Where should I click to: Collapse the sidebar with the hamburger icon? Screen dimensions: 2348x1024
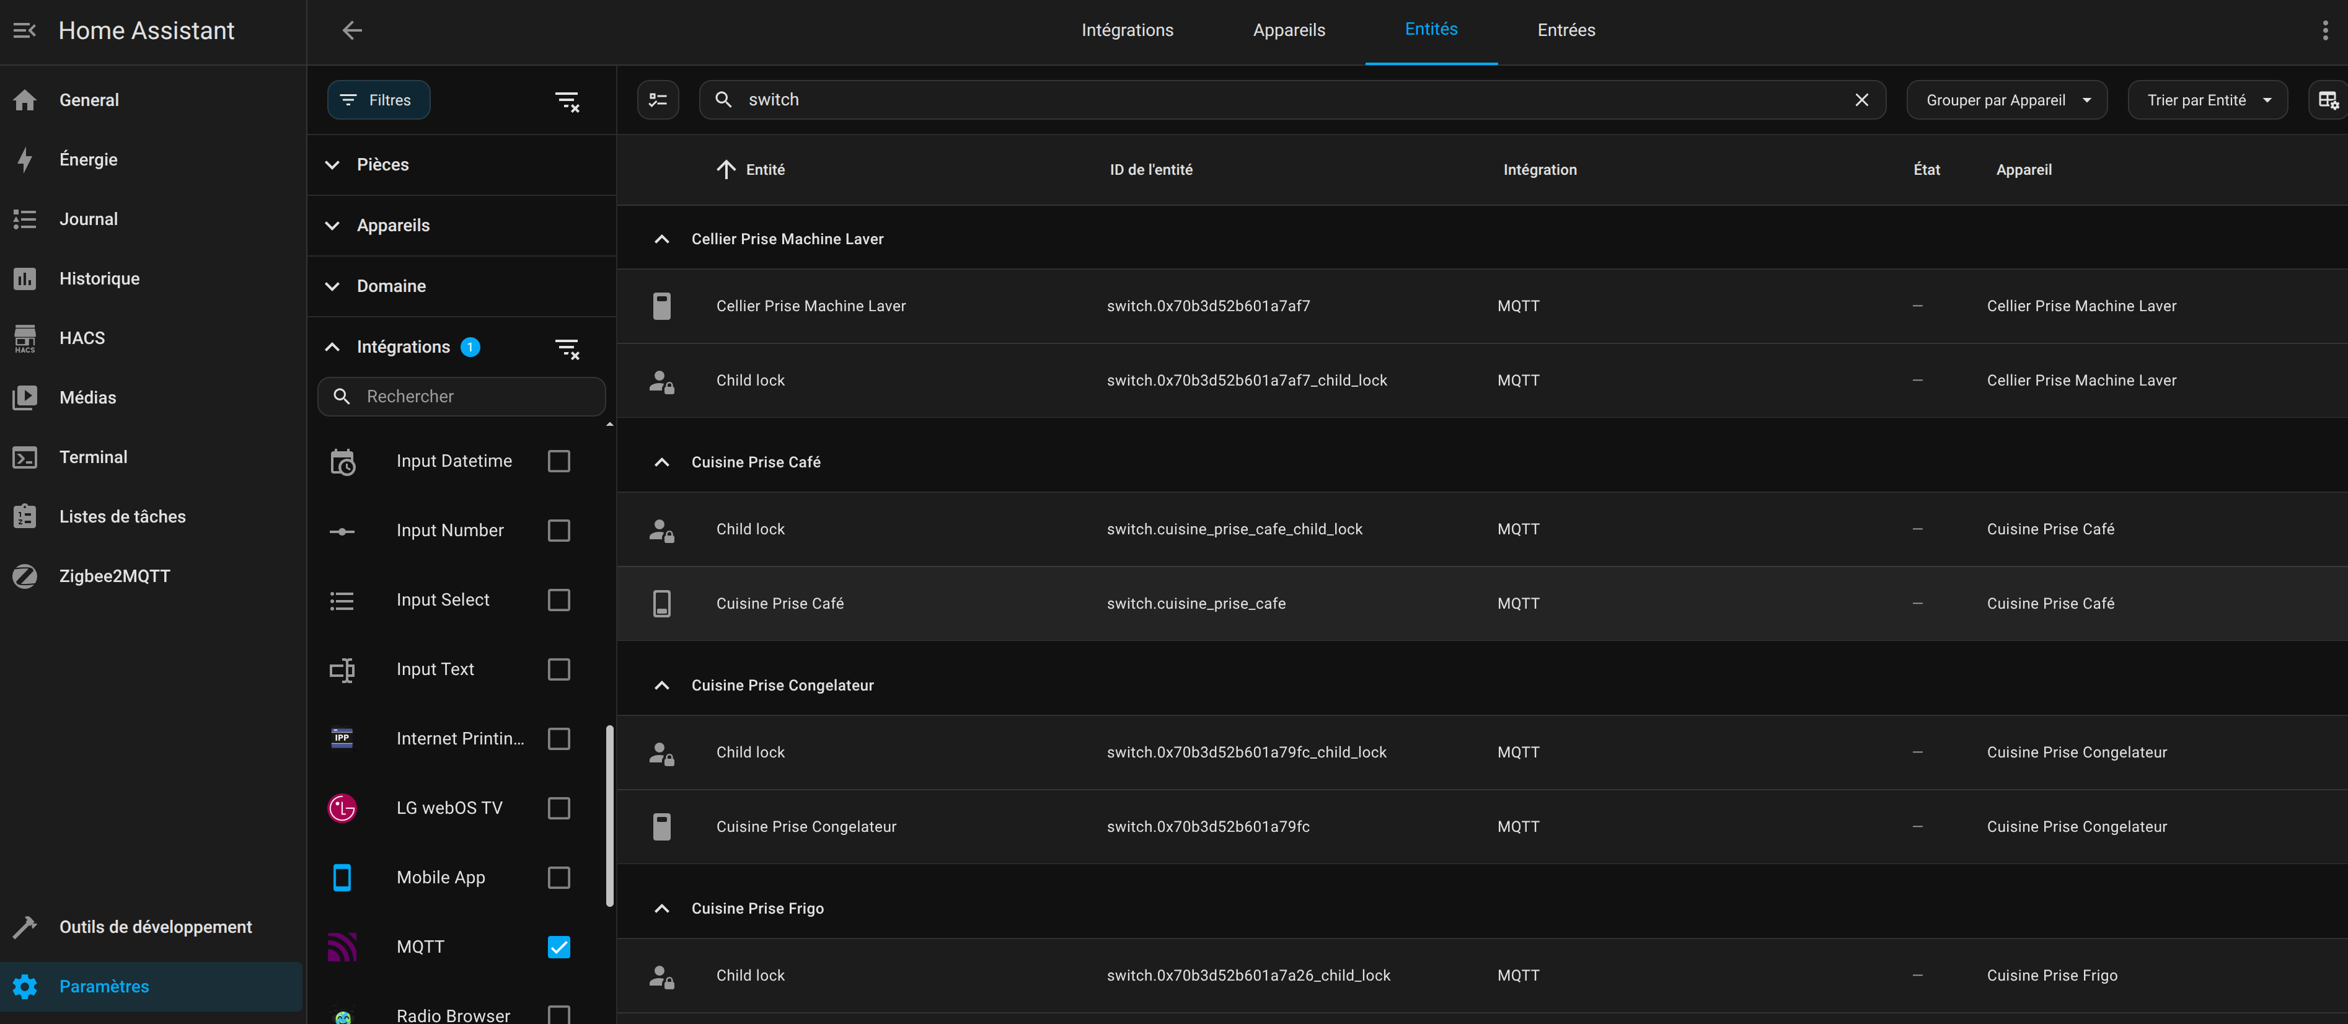click(25, 30)
